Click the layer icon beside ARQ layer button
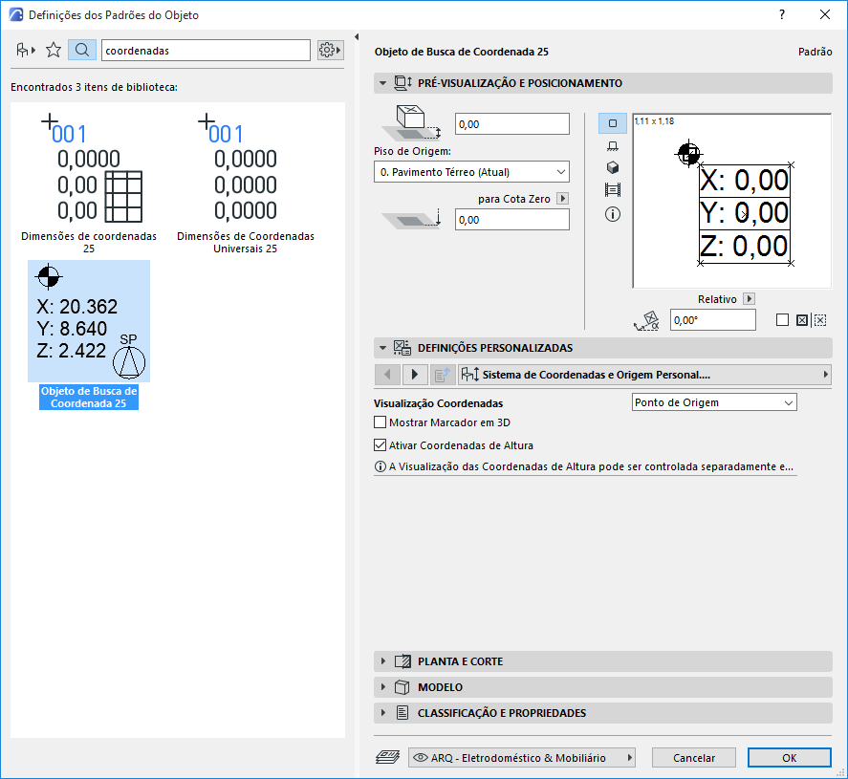 pos(387,757)
